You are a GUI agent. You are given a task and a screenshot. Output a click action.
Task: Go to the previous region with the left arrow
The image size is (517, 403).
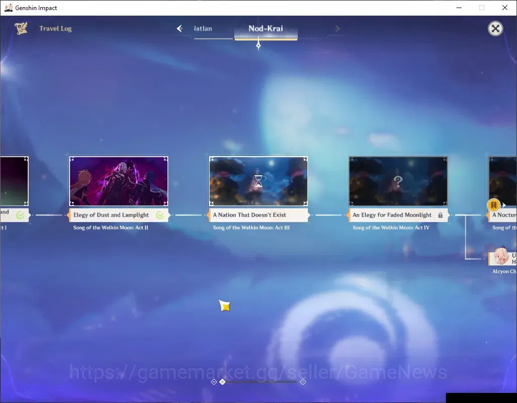coord(180,29)
